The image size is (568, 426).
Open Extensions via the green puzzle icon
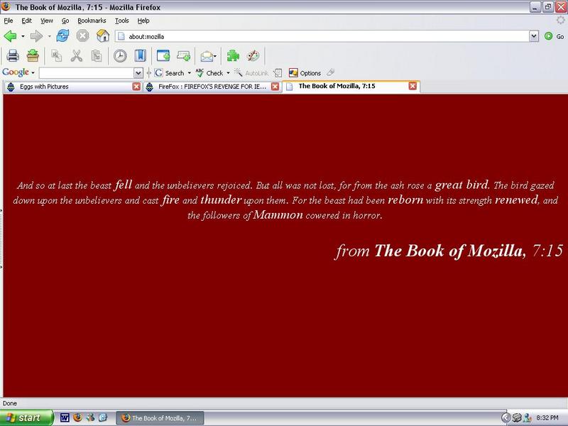pos(233,55)
